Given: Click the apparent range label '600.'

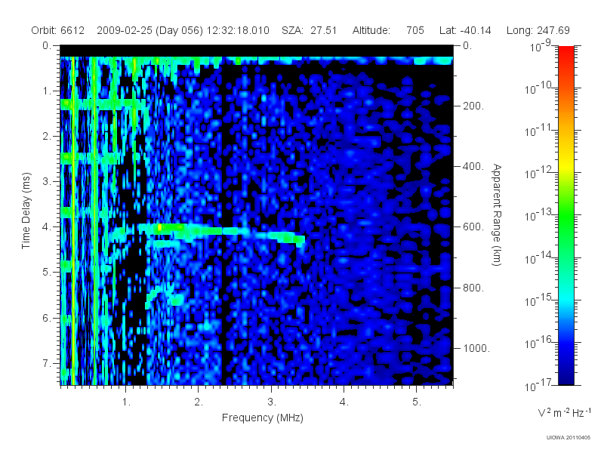Looking at the screenshot, I should (473, 227).
